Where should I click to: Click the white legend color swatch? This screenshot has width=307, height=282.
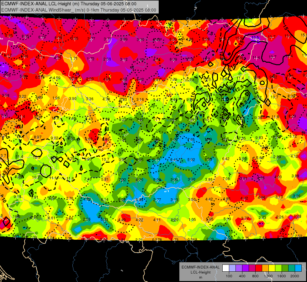point(226,268)
